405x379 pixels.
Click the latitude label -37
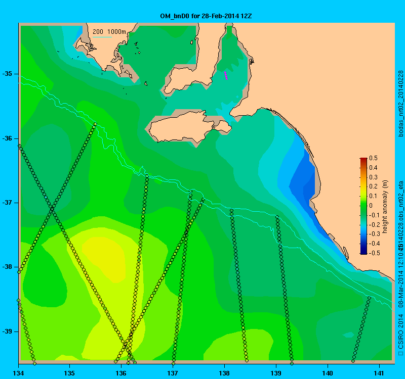(7, 203)
